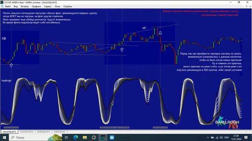Open the Окно menu
This screenshot has height=141, width=252.
pos(57,7)
